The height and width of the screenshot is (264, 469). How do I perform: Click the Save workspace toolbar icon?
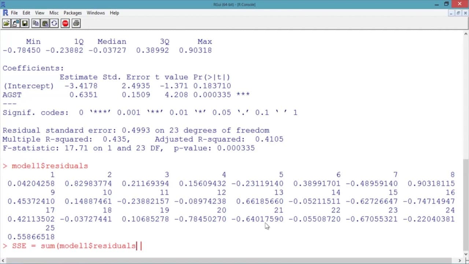pyautogui.click(x=25, y=23)
